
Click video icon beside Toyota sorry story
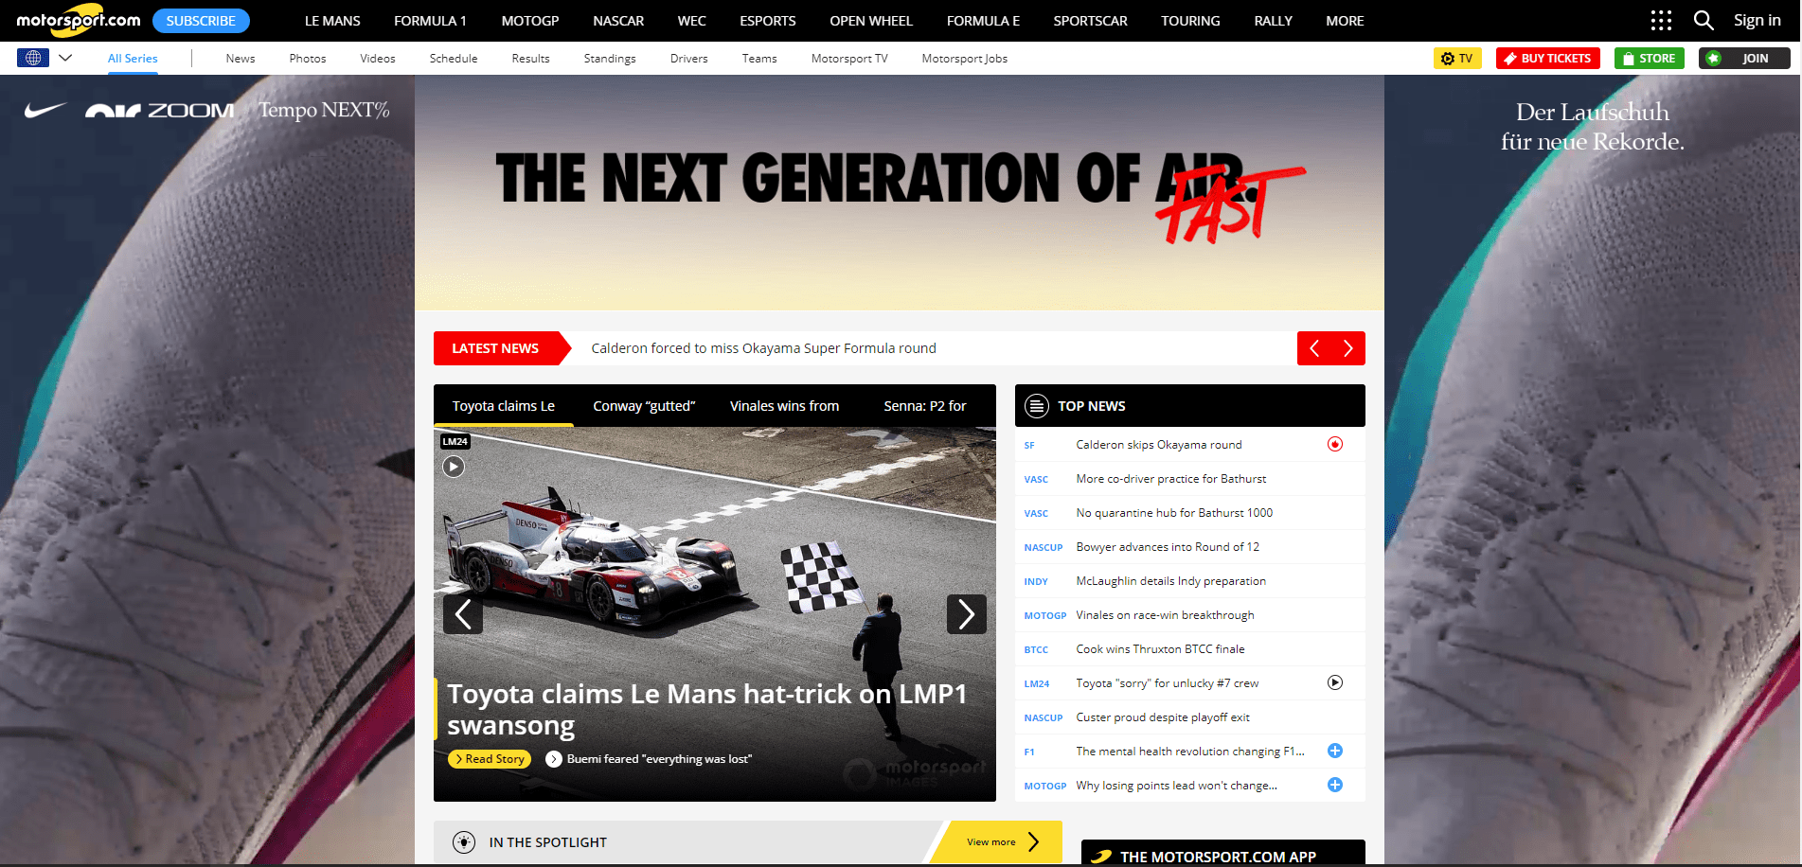click(1335, 682)
